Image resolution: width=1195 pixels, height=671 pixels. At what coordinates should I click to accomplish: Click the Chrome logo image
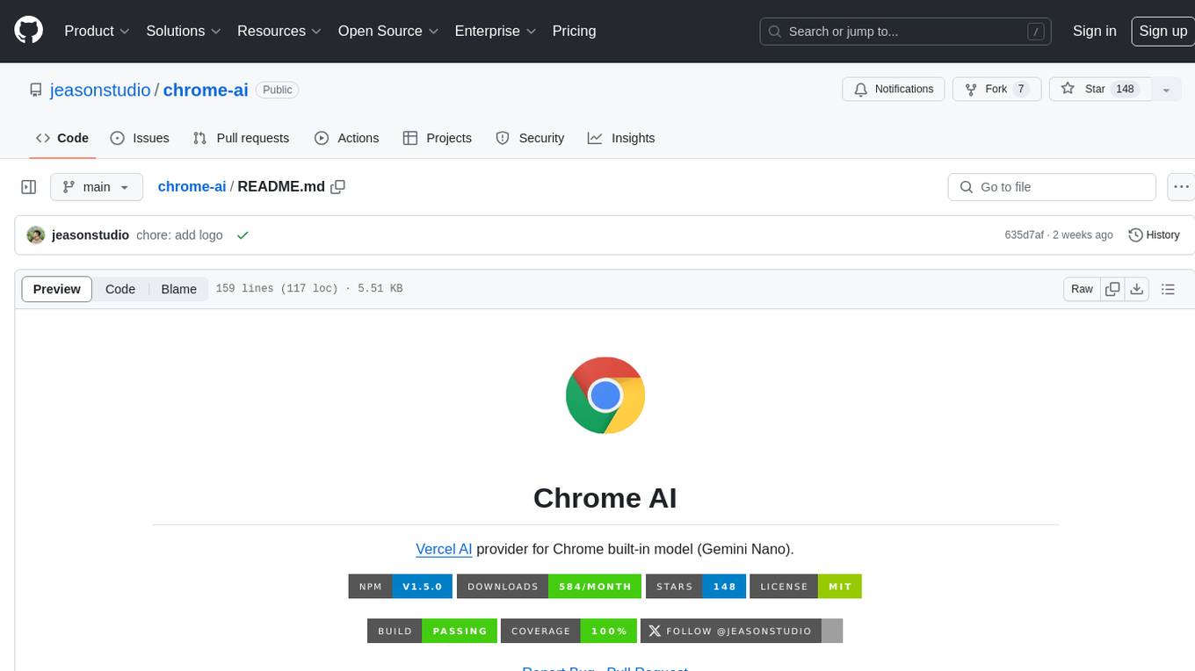click(x=605, y=395)
